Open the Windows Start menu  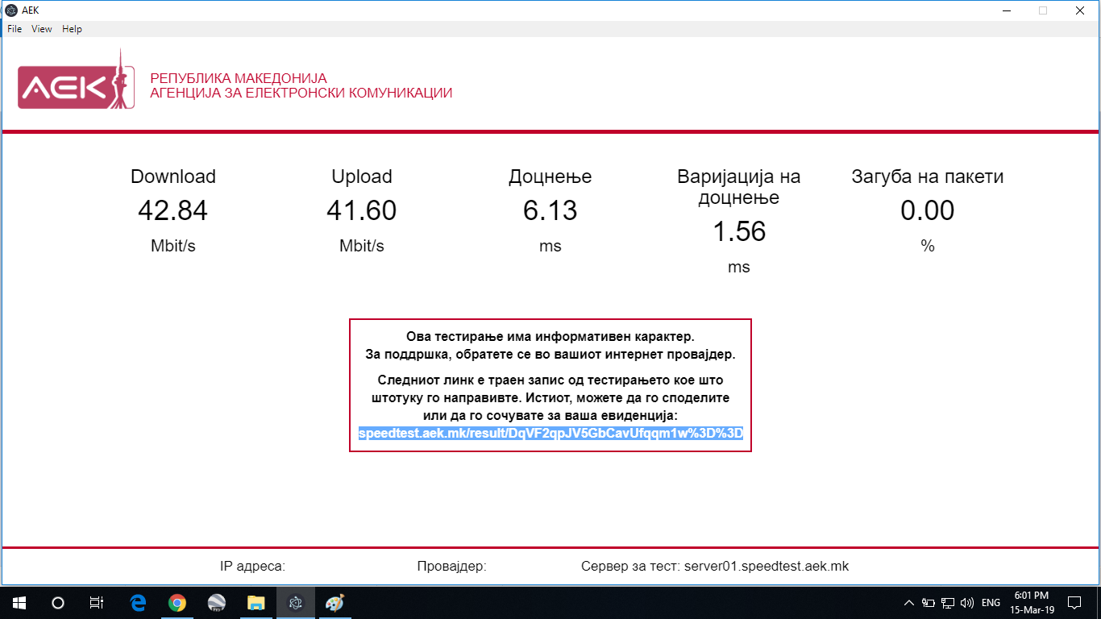(x=19, y=602)
